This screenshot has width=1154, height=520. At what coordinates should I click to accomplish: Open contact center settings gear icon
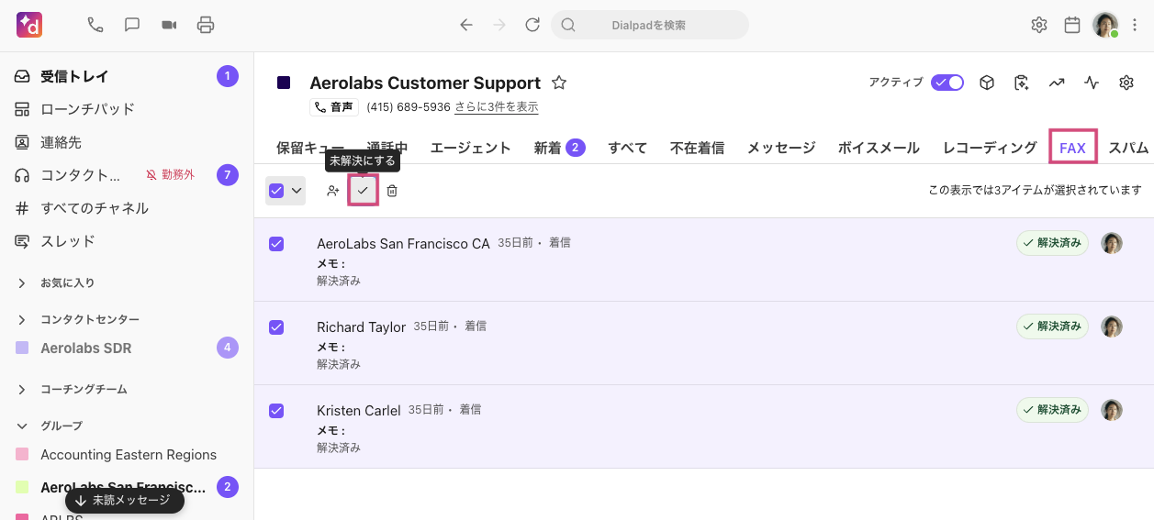pyautogui.click(x=1126, y=83)
